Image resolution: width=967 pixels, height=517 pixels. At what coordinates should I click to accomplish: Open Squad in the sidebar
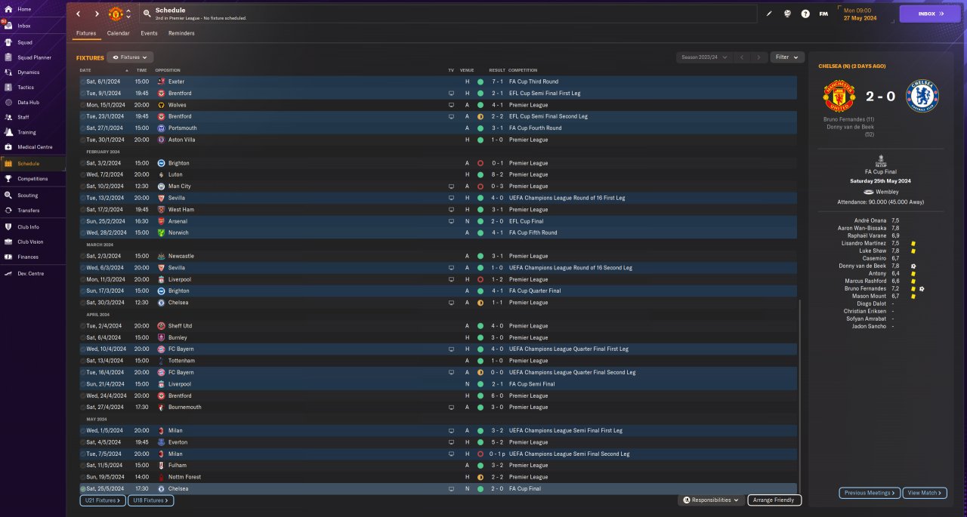24,42
